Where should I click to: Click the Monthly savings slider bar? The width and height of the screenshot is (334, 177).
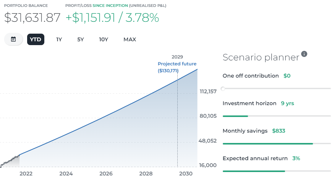[x=276, y=144]
